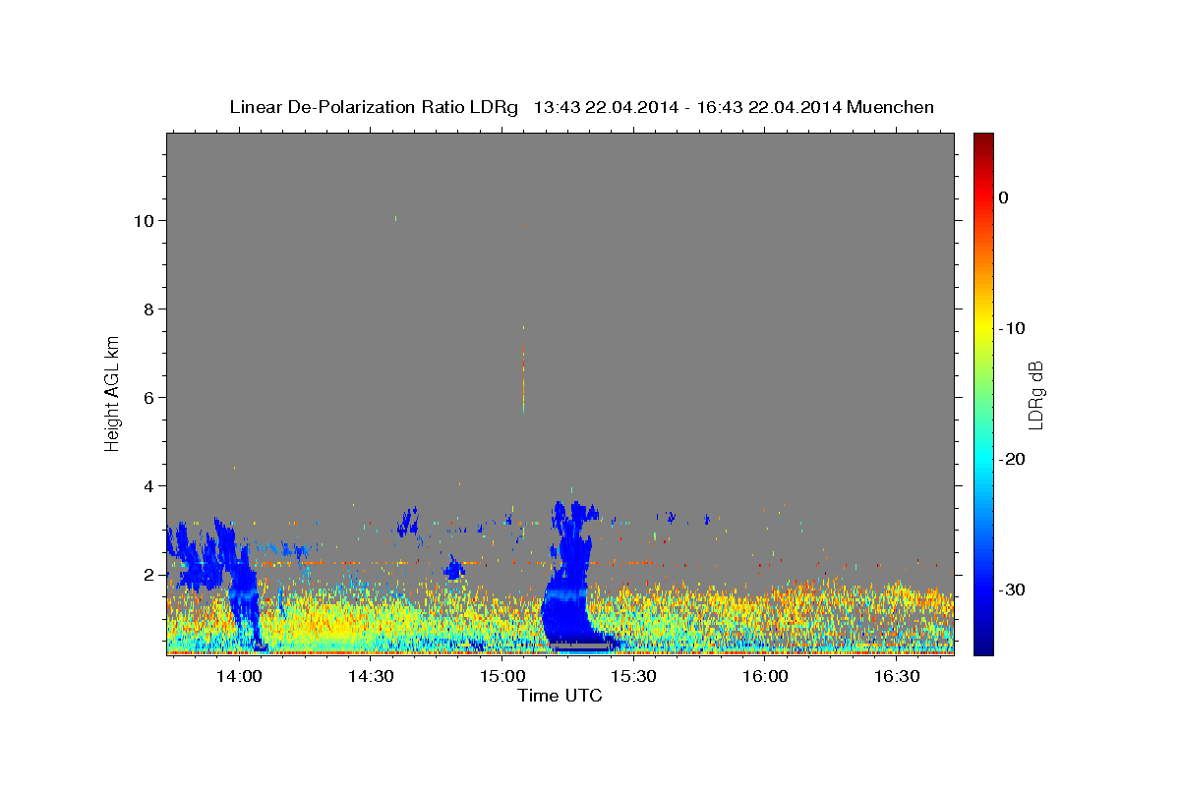This screenshot has width=1180, height=786.
Task: Click the colorbar label -10
Action: 1013,328
